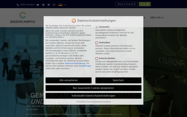Click the Externe Medien label text
Image resolution: width=187 pixels, height=117 pixels.
point(107,58)
